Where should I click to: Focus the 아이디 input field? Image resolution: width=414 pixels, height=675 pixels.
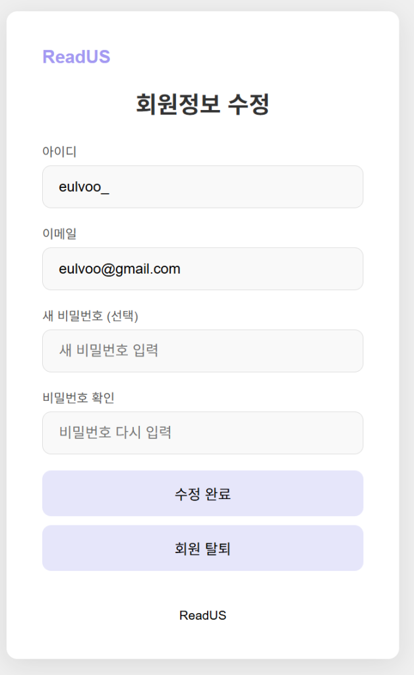tap(202, 187)
